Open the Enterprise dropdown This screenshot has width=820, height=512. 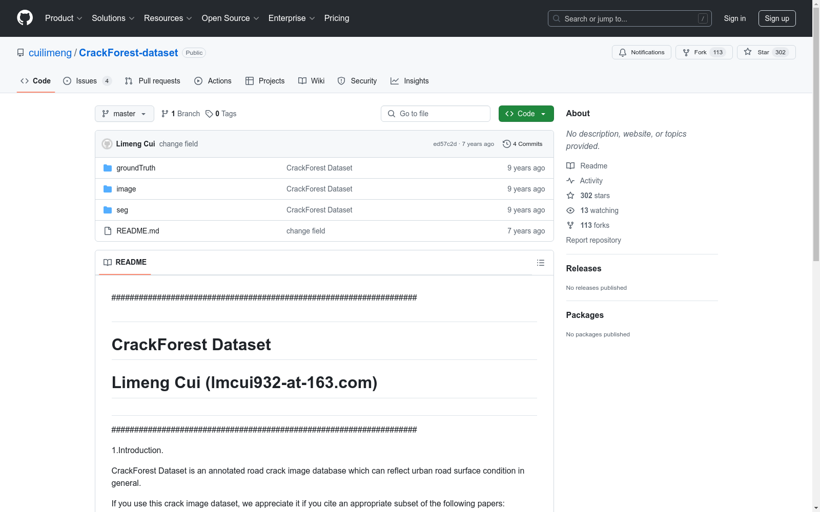pyautogui.click(x=292, y=18)
